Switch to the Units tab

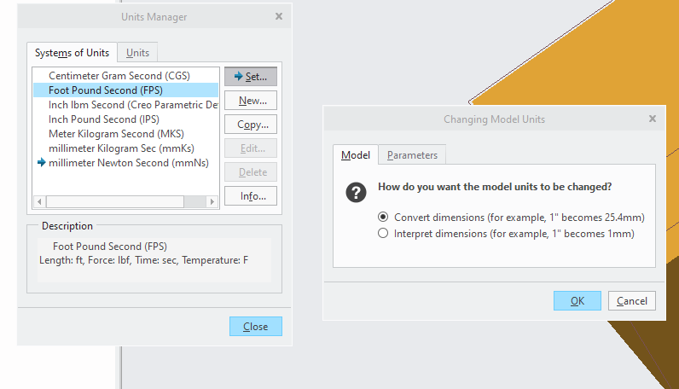point(137,53)
